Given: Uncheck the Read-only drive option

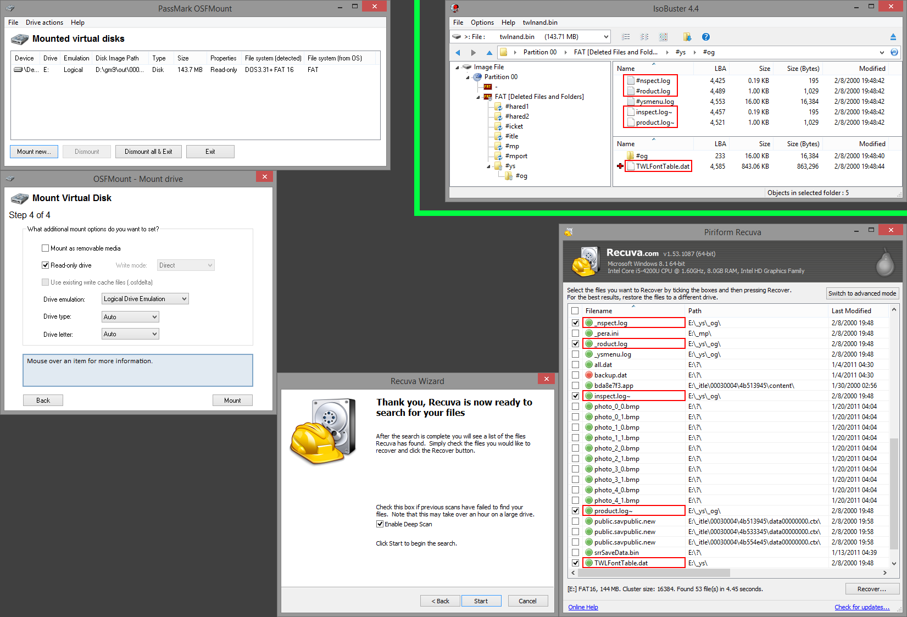Looking at the screenshot, I should (x=46, y=265).
